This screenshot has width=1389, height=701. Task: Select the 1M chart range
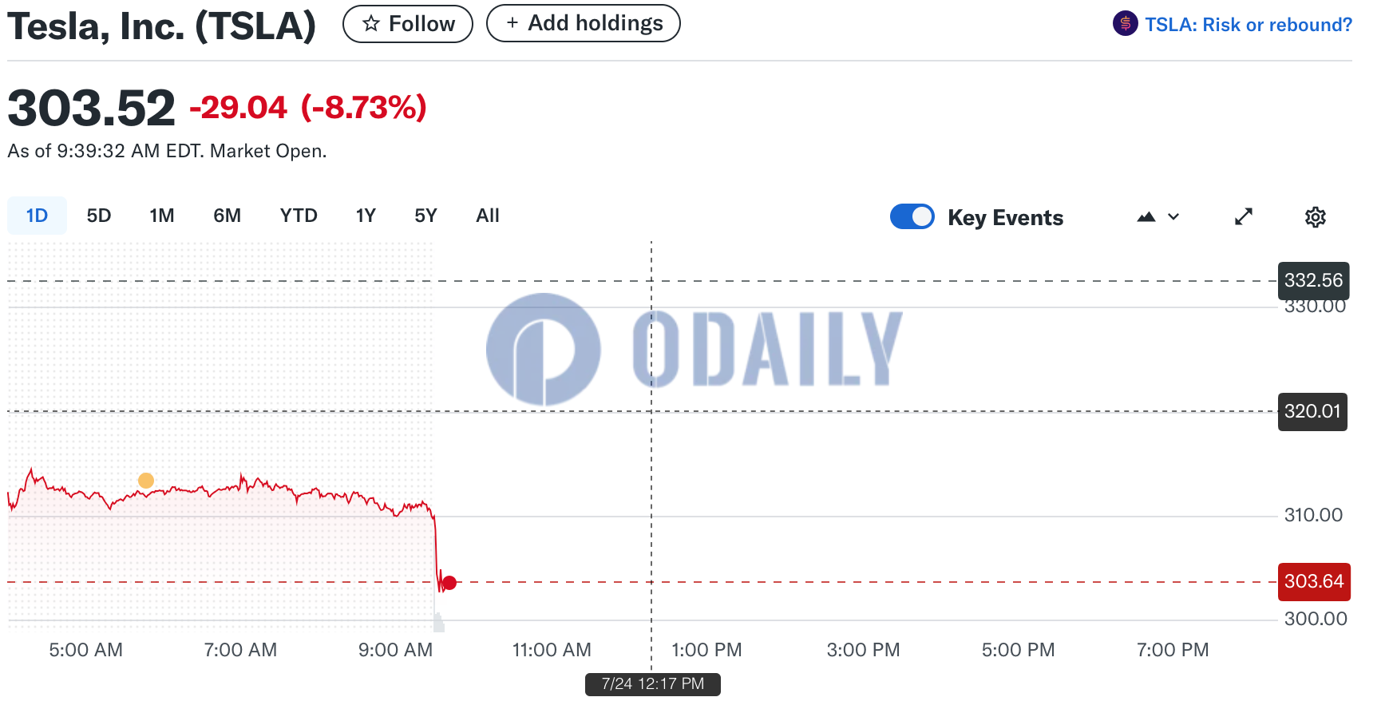click(x=162, y=216)
